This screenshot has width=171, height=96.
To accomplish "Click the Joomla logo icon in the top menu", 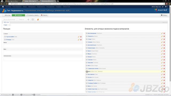I will (x=3, y=7).
